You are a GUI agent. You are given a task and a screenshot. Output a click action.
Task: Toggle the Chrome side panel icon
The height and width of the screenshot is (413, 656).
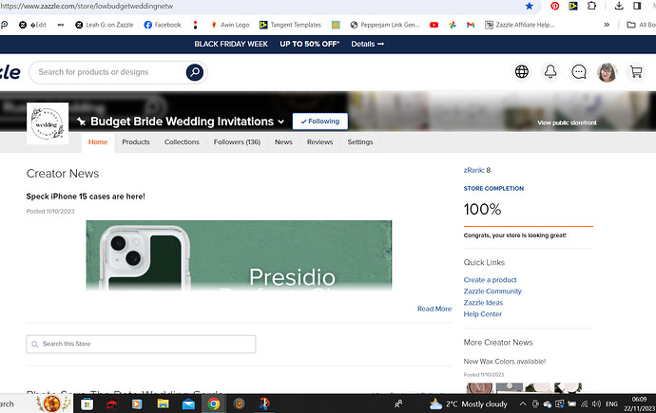(637, 6)
